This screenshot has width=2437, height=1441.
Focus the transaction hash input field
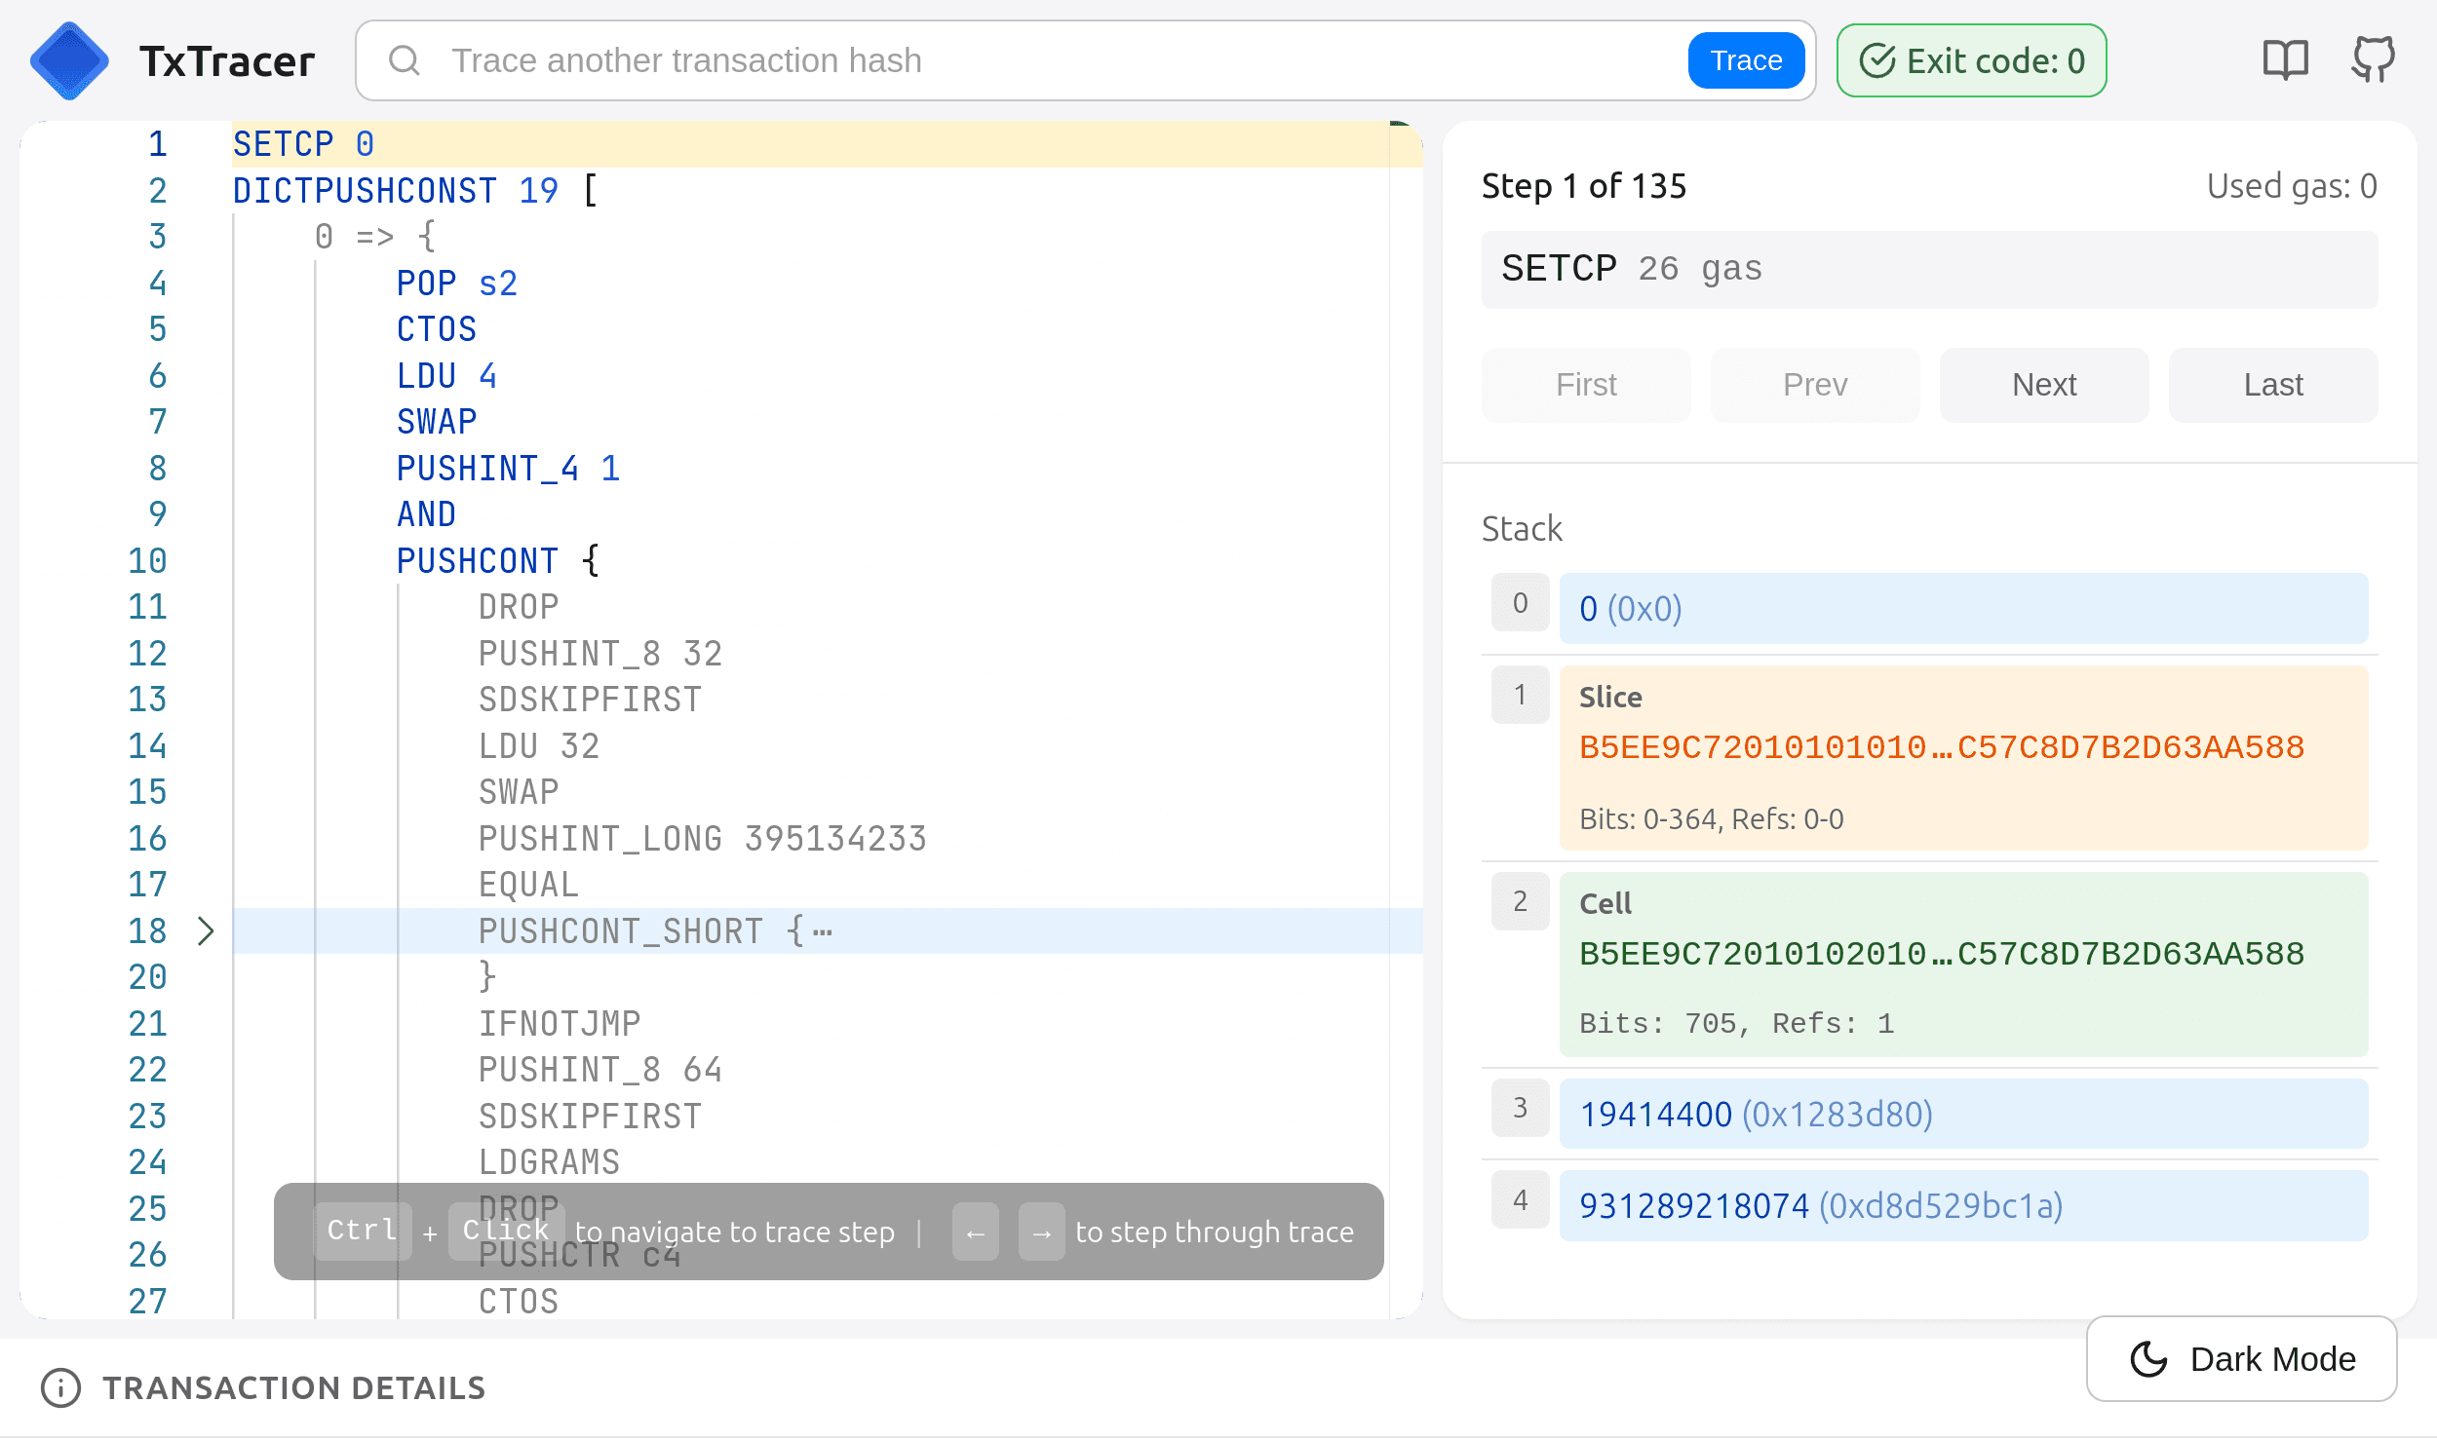pyautogui.click(x=1063, y=60)
